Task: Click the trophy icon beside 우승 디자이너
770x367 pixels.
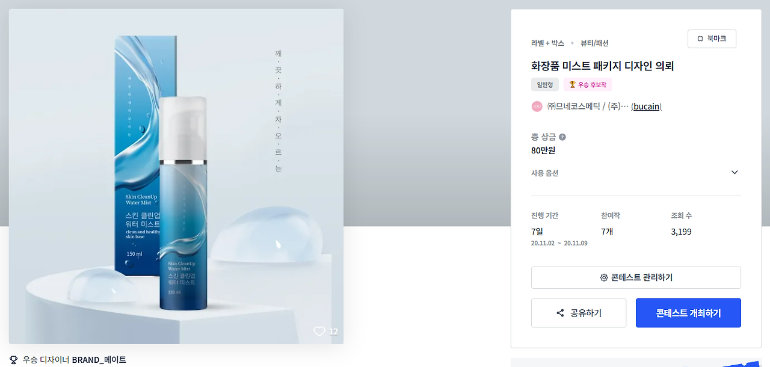Action: tap(14, 360)
